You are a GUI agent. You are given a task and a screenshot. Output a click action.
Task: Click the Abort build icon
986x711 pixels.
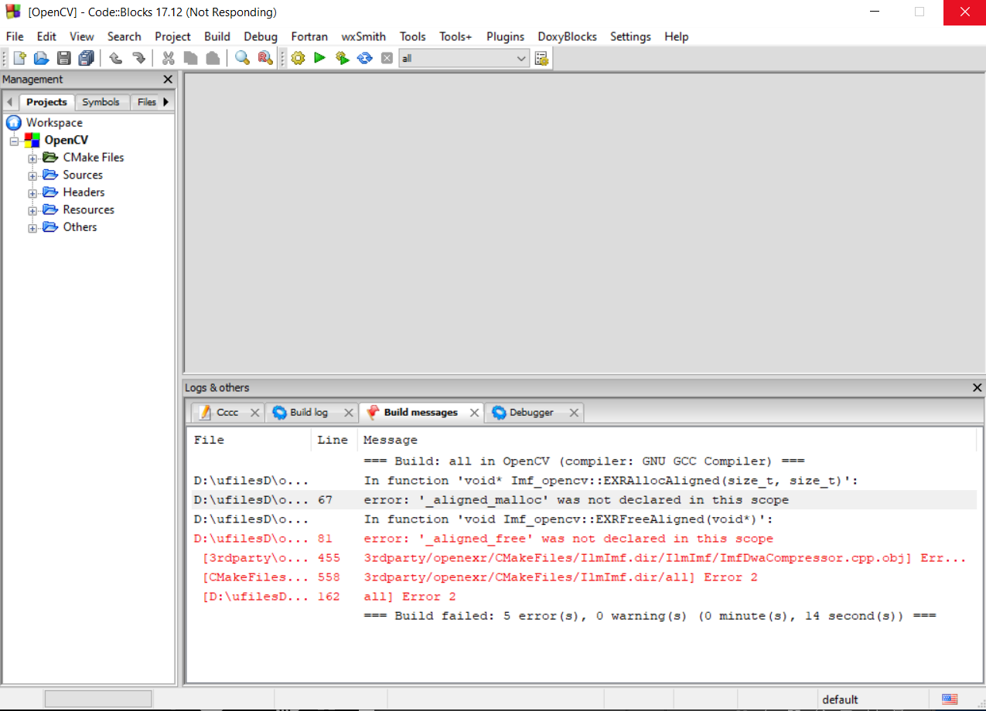[387, 58]
